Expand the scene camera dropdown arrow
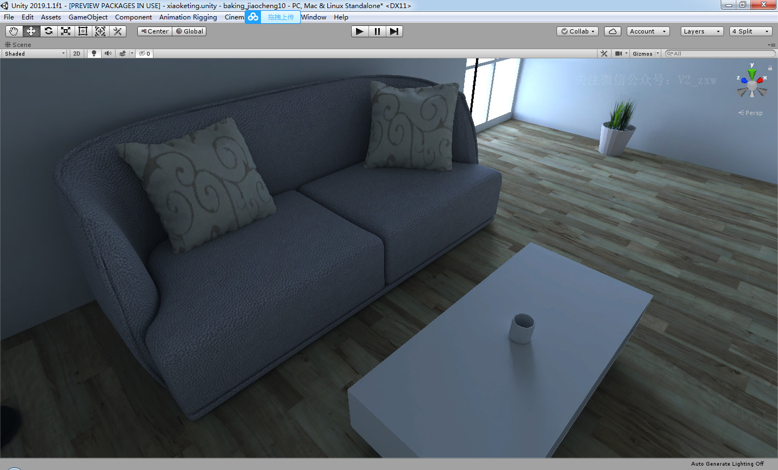 (x=627, y=53)
